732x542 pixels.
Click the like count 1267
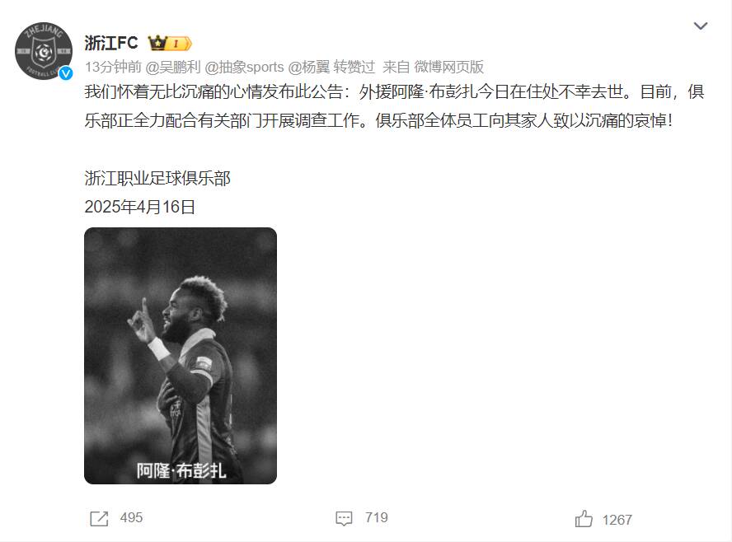pyautogui.click(x=617, y=520)
